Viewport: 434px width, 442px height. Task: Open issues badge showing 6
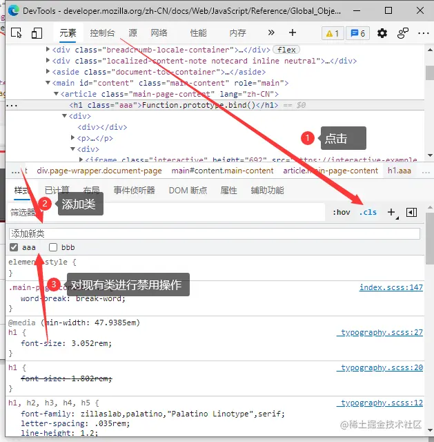click(357, 34)
